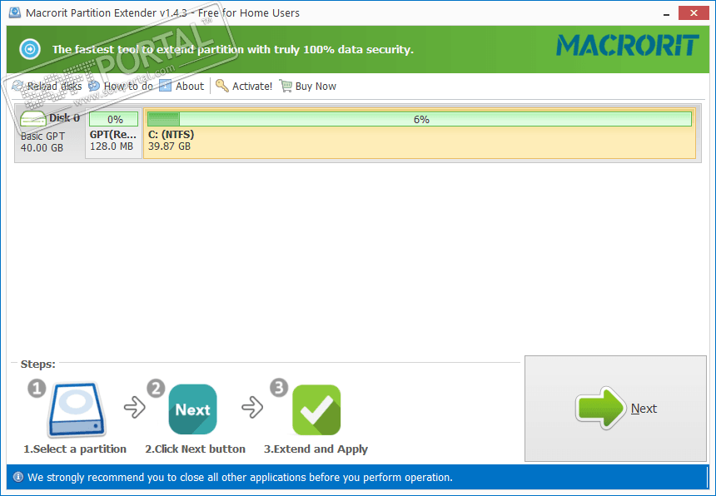Viewport: 716px width, 496px height.
Task: Click the app icon in title bar
Action: click(x=15, y=12)
